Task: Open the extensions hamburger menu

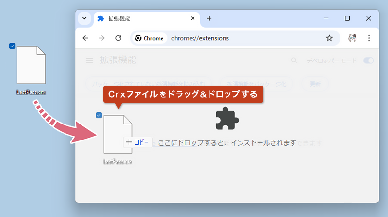Action: pos(89,61)
